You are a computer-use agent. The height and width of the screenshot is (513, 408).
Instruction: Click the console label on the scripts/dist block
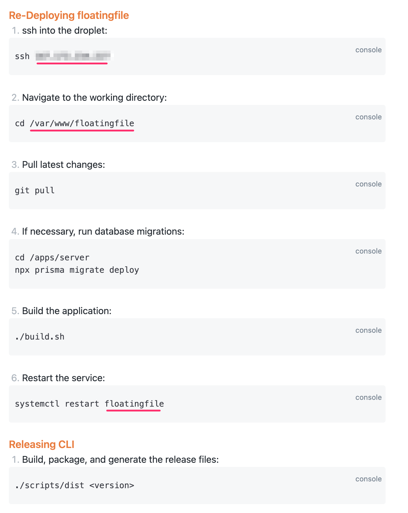click(x=368, y=479)
